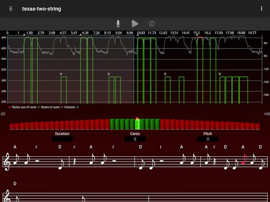Viewport: 270px width, 202px height.
Task: Click the 15.3 time marker on the graph
Action: click(x=197, y=33)
